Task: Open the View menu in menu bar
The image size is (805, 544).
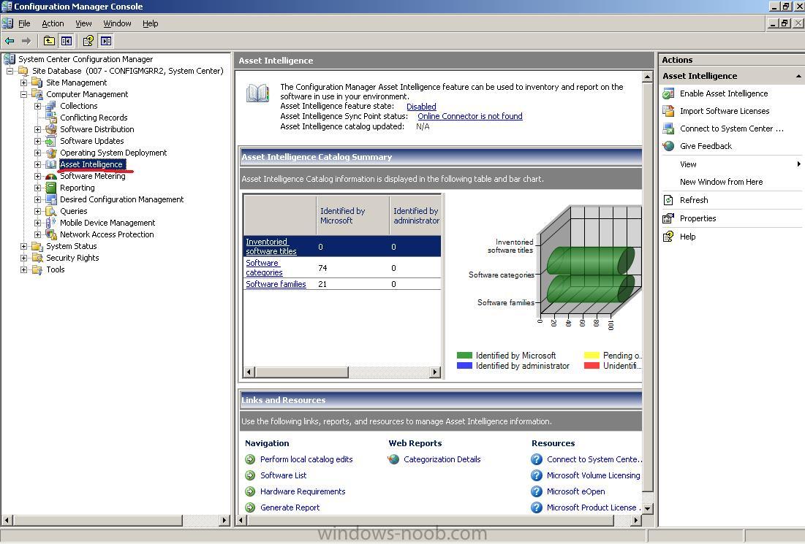Action: [x=83, y=23]
